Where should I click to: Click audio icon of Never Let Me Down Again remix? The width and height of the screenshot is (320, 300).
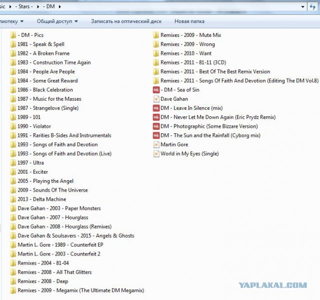156,117
